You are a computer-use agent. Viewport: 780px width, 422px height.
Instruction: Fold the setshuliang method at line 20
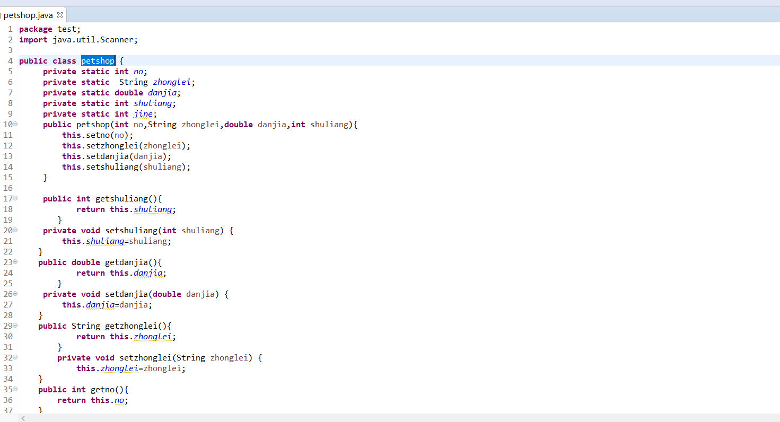pyautogui.click(x=15, y=230)
